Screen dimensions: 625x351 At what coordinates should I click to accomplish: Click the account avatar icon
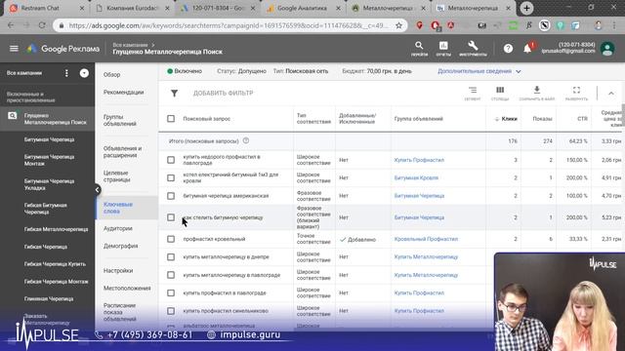click(x=607, y=49)
